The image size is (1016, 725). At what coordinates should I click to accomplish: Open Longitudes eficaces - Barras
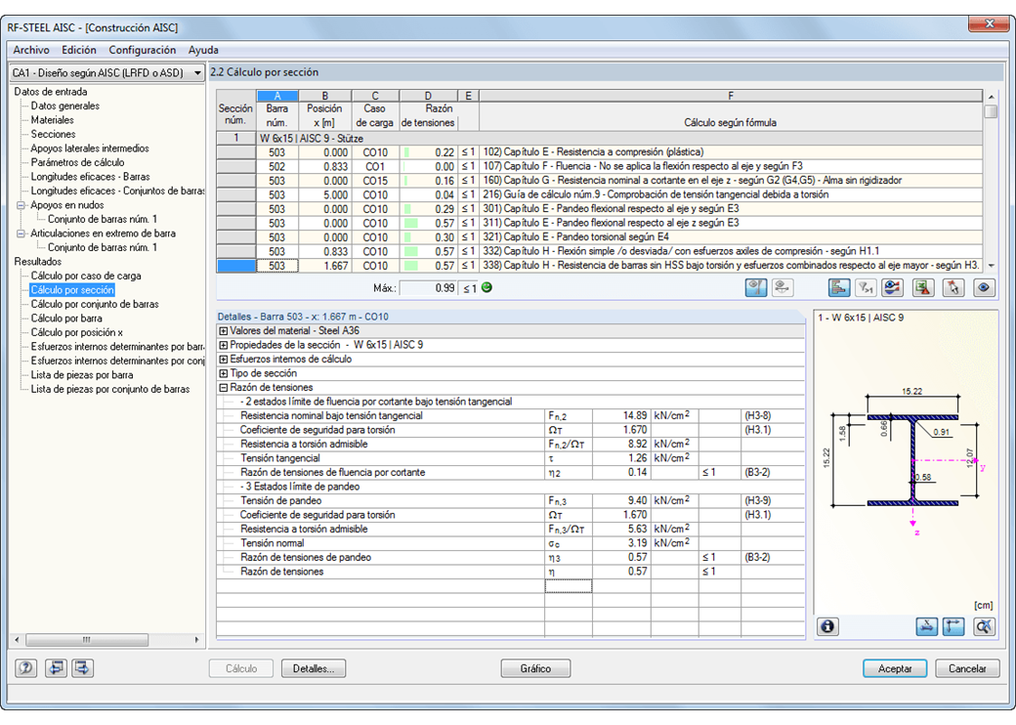(91, 177)
